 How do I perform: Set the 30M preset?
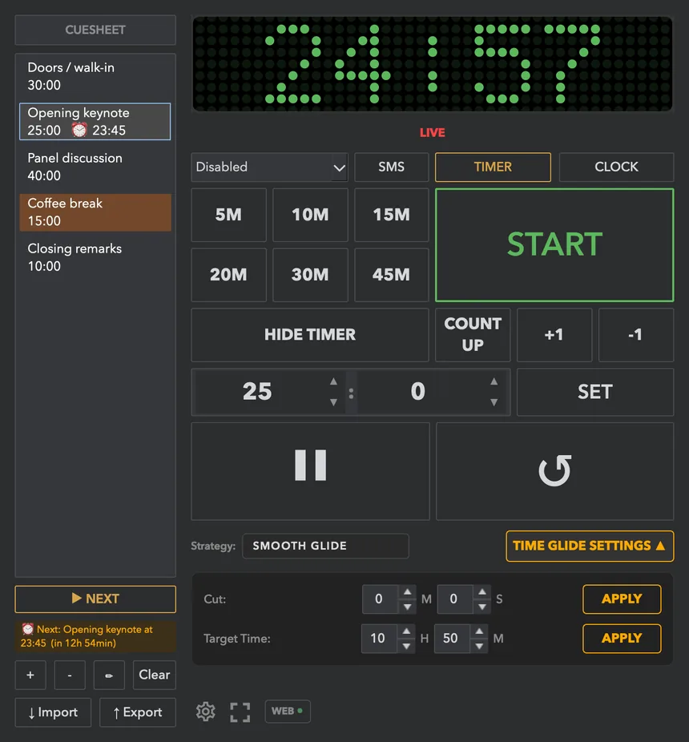pyautogui.click(x=310, y=275)
